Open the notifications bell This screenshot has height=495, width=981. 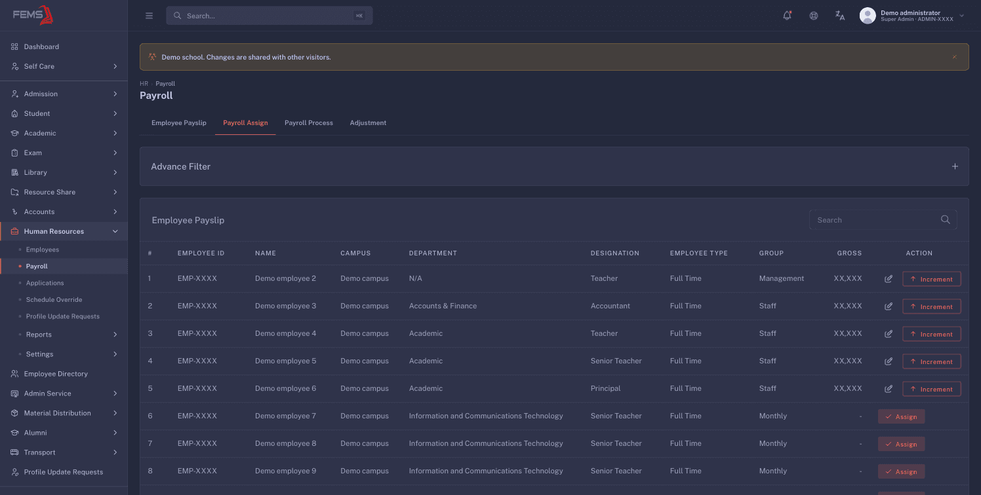(x=788, y=16)
